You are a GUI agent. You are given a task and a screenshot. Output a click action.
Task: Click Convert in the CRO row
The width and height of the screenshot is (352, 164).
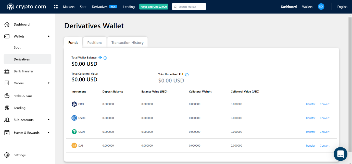pos(324,104)
